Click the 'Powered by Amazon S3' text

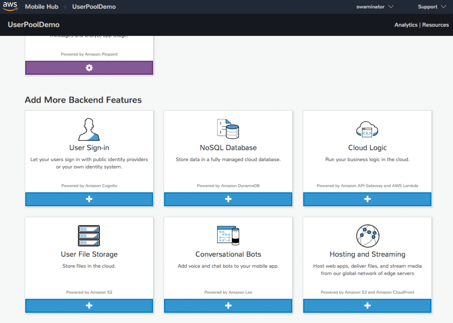click(x=89, y=292)
